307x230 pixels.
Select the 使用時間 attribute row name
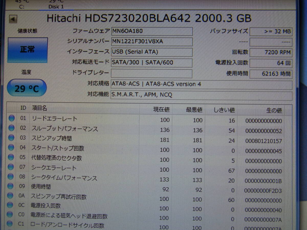coord(41,187)
